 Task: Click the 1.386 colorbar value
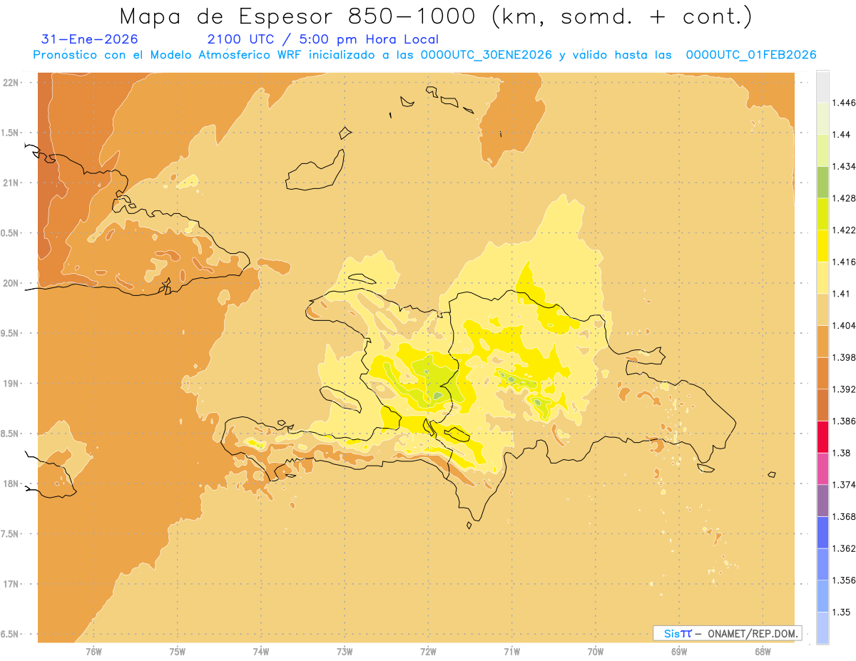[x=844, y=421]
